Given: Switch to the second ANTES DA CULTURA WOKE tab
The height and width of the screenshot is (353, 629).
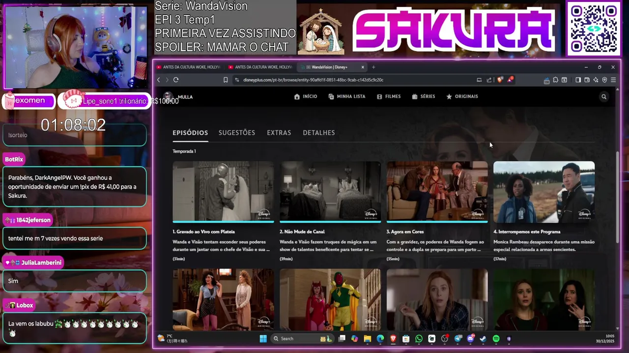Looking at the screenshot, I should click(259, 67).
